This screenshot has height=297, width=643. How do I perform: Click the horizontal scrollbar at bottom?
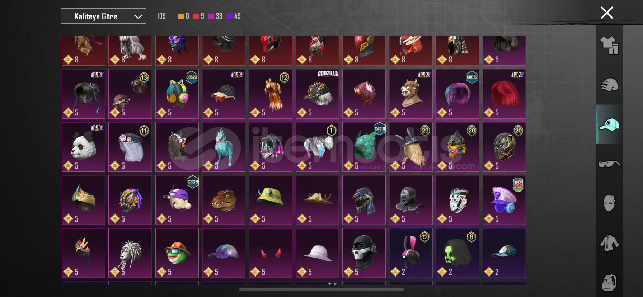pos(321,289)
